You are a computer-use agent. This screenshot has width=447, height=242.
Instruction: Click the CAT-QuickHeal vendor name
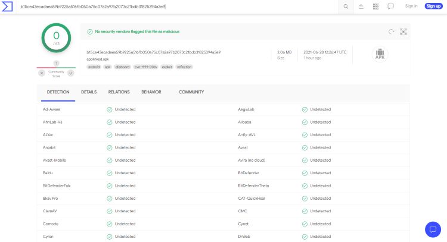coord(252,199)
